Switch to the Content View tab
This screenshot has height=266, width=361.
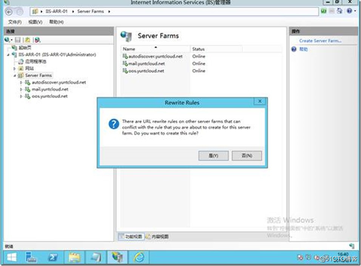click(157, 236)
